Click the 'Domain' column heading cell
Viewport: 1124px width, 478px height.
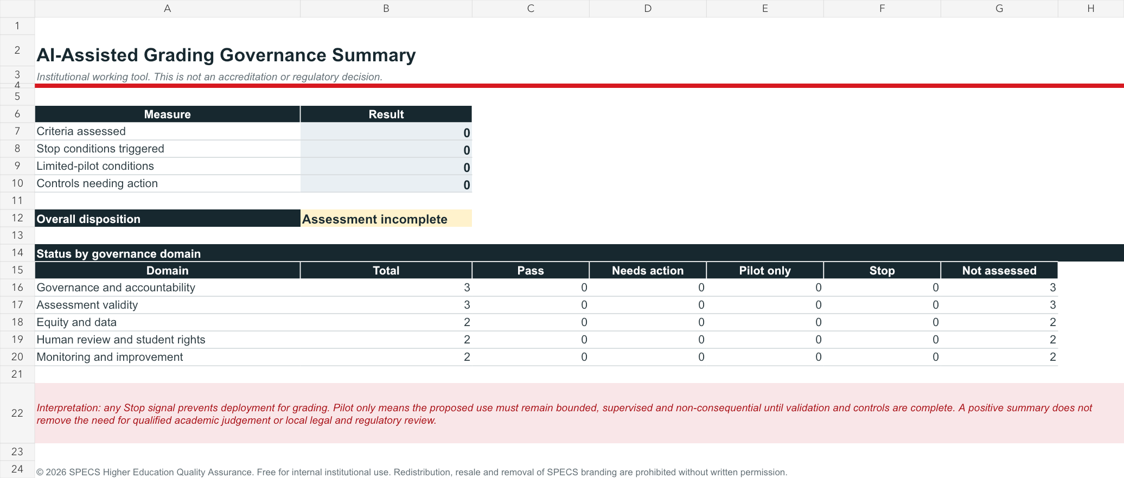(x=168, y=270)
